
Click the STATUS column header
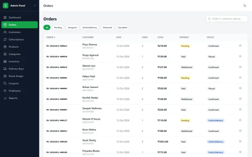[x=210, y=37]
